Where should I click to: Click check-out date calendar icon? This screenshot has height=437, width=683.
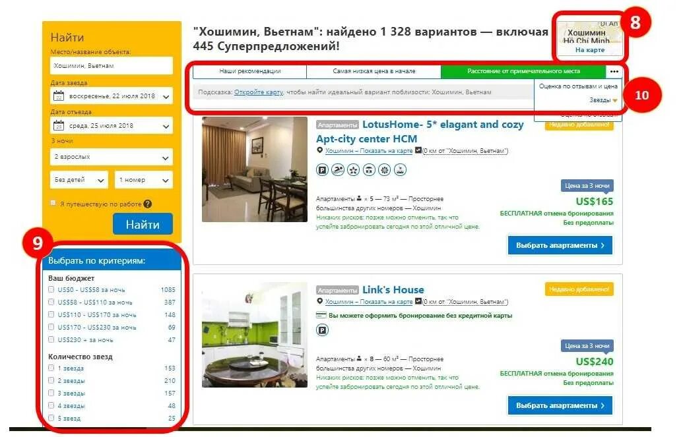[x=58, y=126]
